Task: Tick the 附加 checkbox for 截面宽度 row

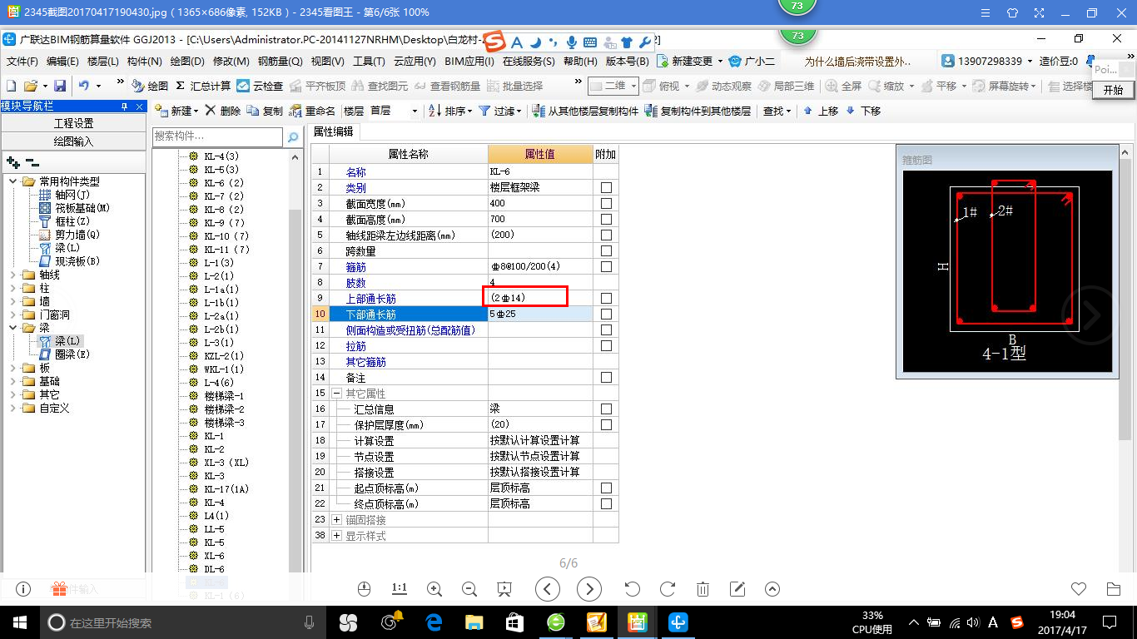Action: pyautogui.click(x=606, y=204)
